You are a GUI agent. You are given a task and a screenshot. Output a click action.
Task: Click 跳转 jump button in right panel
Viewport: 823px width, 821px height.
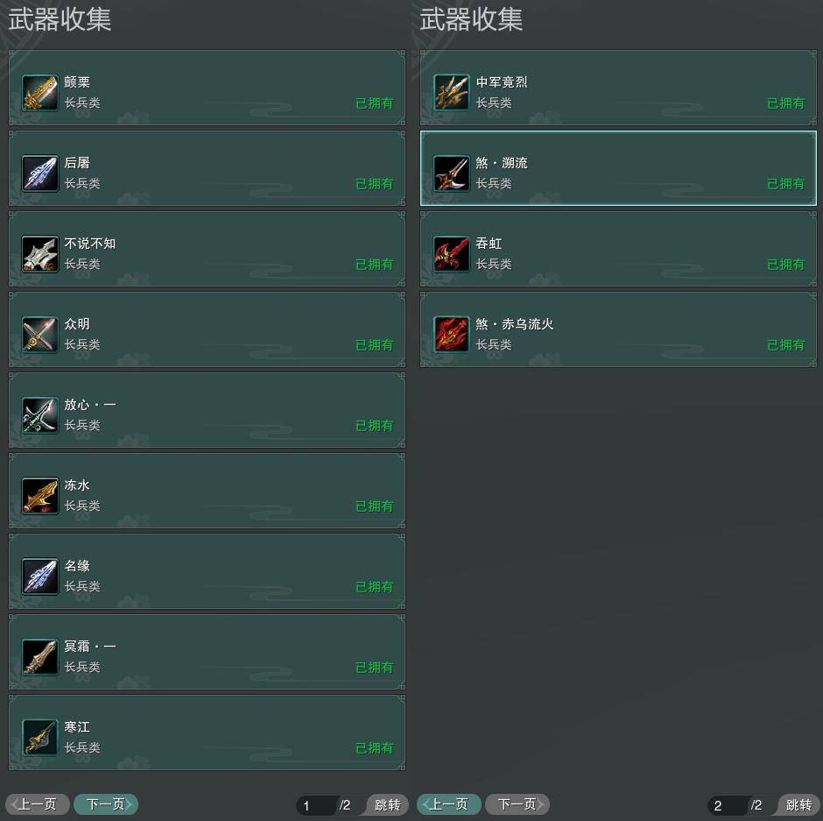(798, 804)
